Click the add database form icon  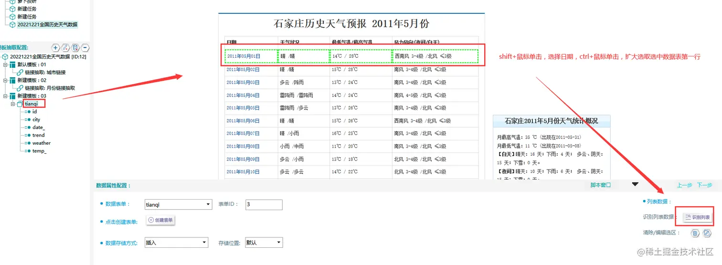pos(75,48)
